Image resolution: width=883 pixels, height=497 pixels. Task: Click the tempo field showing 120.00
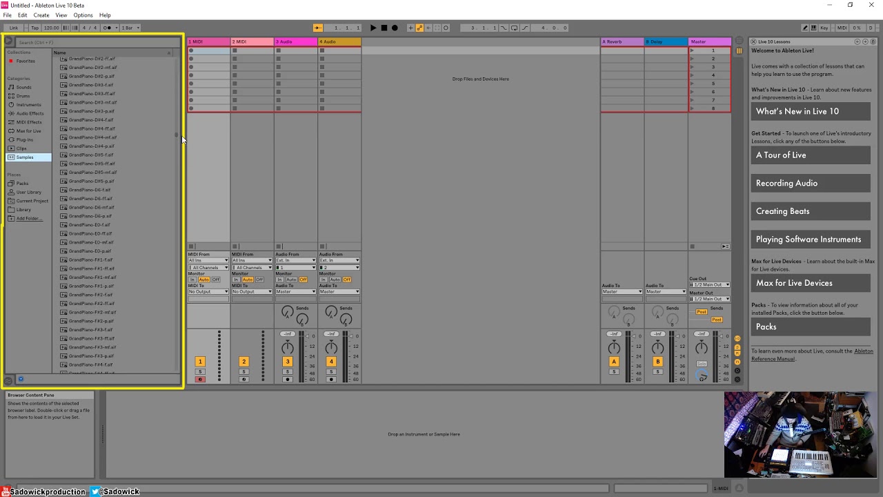click(52, 28)
